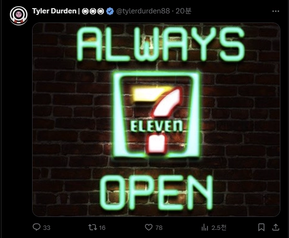Click the like count 78

coord(159,227)
